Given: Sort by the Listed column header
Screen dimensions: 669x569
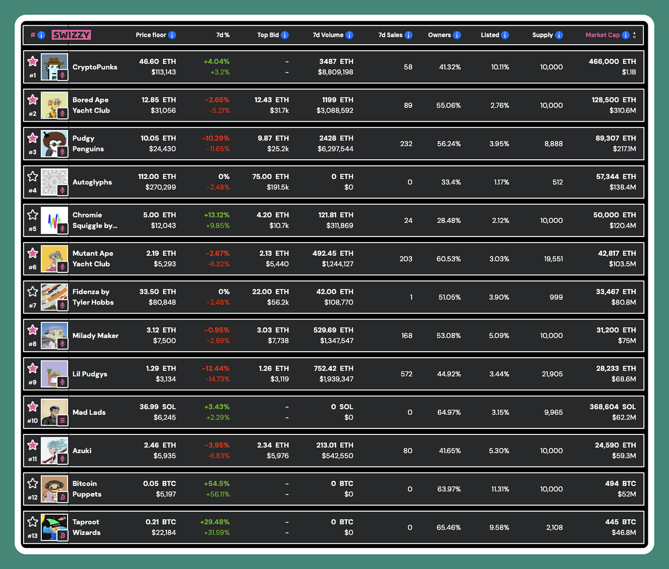Looking at the screenshot, I should tap(490, 35).
